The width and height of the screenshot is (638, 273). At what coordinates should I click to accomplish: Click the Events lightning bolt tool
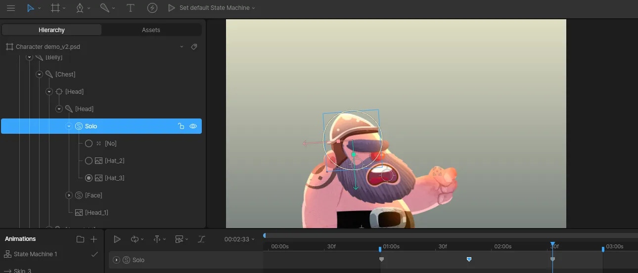pyautogui.click(x=152, y=8)
